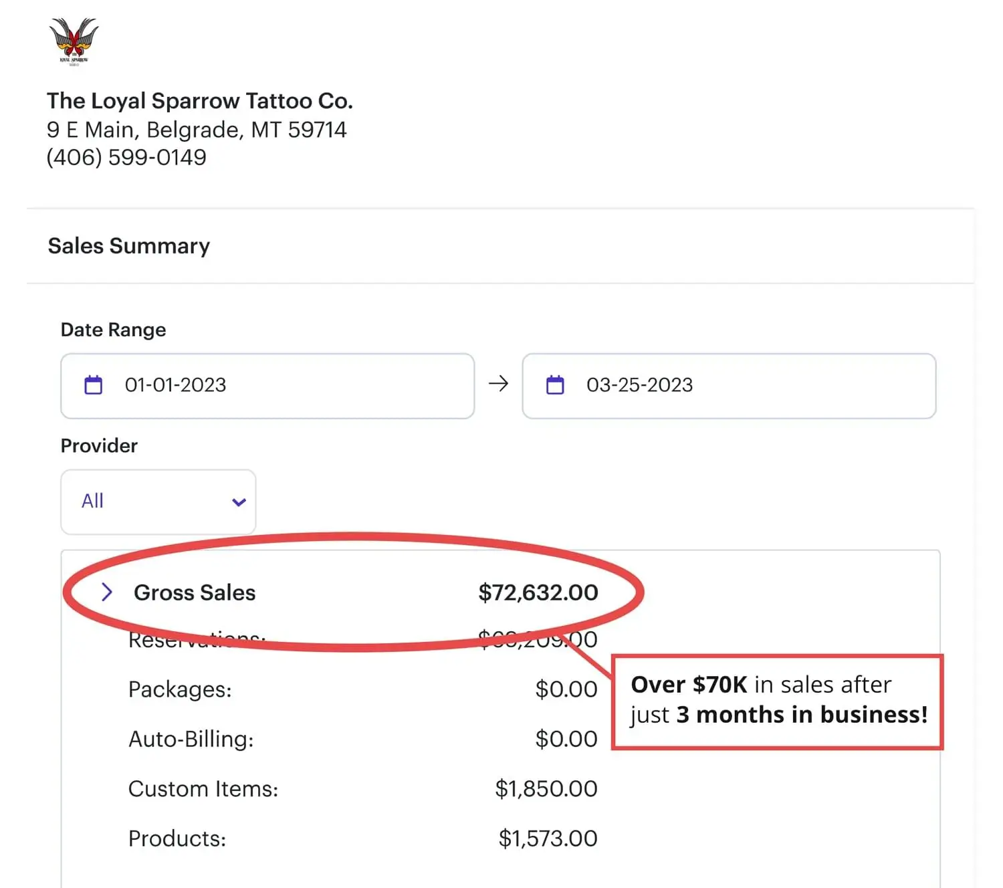1003x888 pixels.
Task: Click the 03-25-2023 end date field
Action: click(729, 386)
